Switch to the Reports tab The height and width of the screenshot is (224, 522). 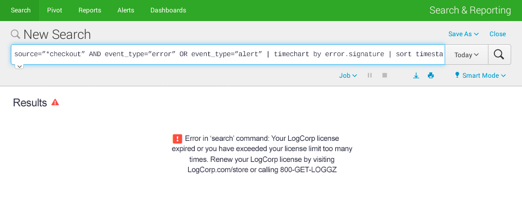click(90, 10)
